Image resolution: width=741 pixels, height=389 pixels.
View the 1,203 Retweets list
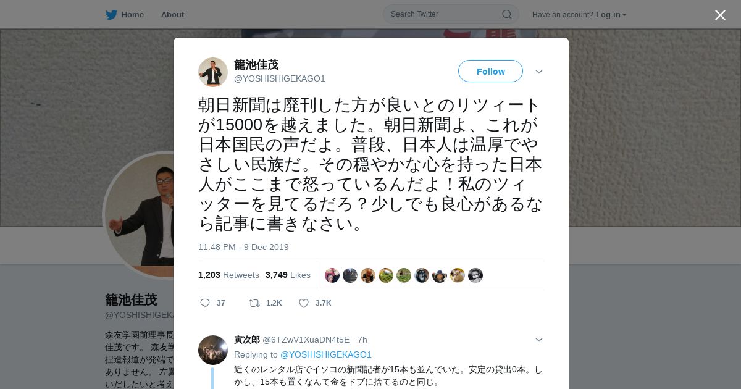click(x=228, y=275)
